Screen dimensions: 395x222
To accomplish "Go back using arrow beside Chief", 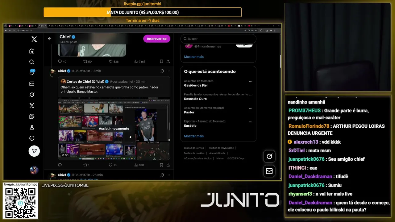I will pos(50,39).
